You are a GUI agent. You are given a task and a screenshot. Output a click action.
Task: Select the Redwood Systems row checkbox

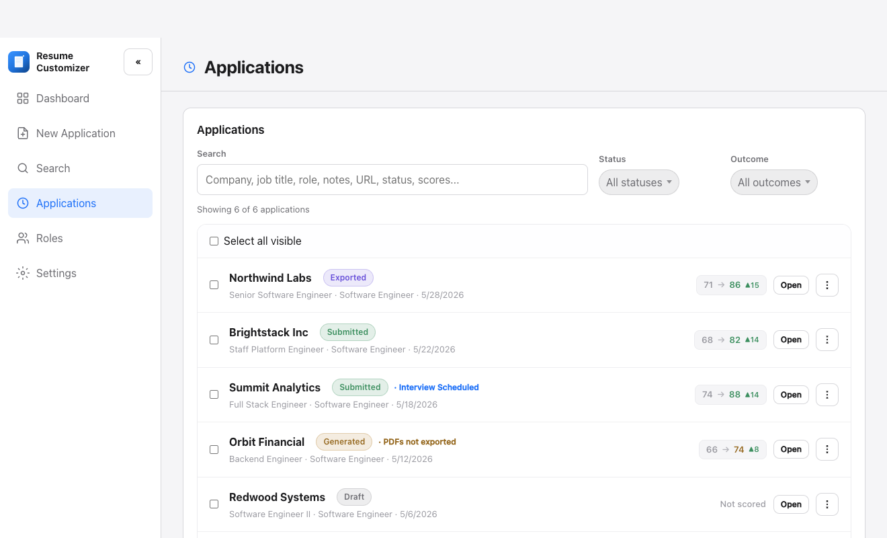point(214,504)
